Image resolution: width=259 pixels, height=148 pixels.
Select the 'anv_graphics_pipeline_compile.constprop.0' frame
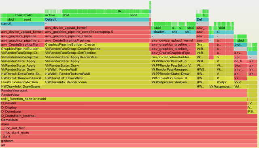point(97,32)
